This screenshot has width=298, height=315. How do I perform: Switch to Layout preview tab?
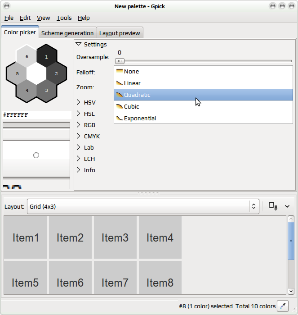pos(120,33)
